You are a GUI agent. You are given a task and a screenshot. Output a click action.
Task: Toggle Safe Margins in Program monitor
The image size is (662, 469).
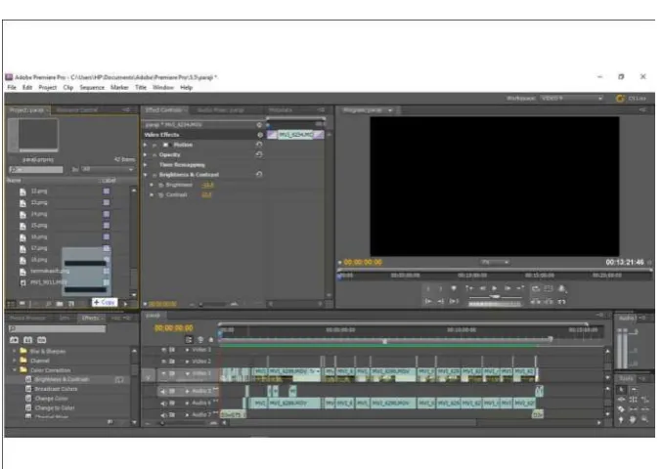549,288
